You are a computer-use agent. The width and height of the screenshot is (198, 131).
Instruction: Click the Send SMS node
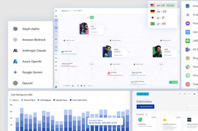pos(115,73)
